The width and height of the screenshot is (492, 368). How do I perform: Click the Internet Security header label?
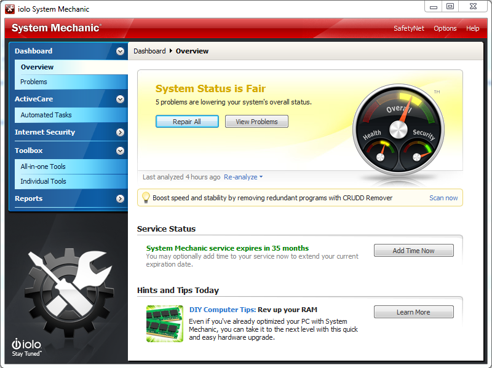45,132
